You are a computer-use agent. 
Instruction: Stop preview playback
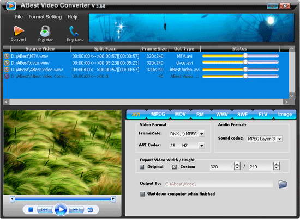31,210
